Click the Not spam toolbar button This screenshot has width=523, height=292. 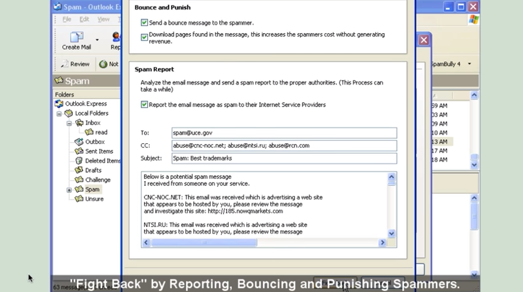coord(109,64)
